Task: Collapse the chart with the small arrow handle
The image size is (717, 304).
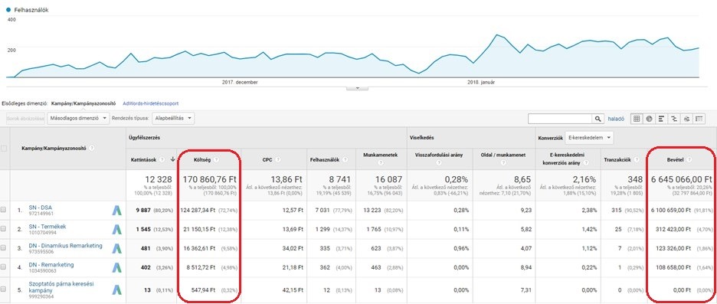Action: pyautogui.click(x=358, y=88)
